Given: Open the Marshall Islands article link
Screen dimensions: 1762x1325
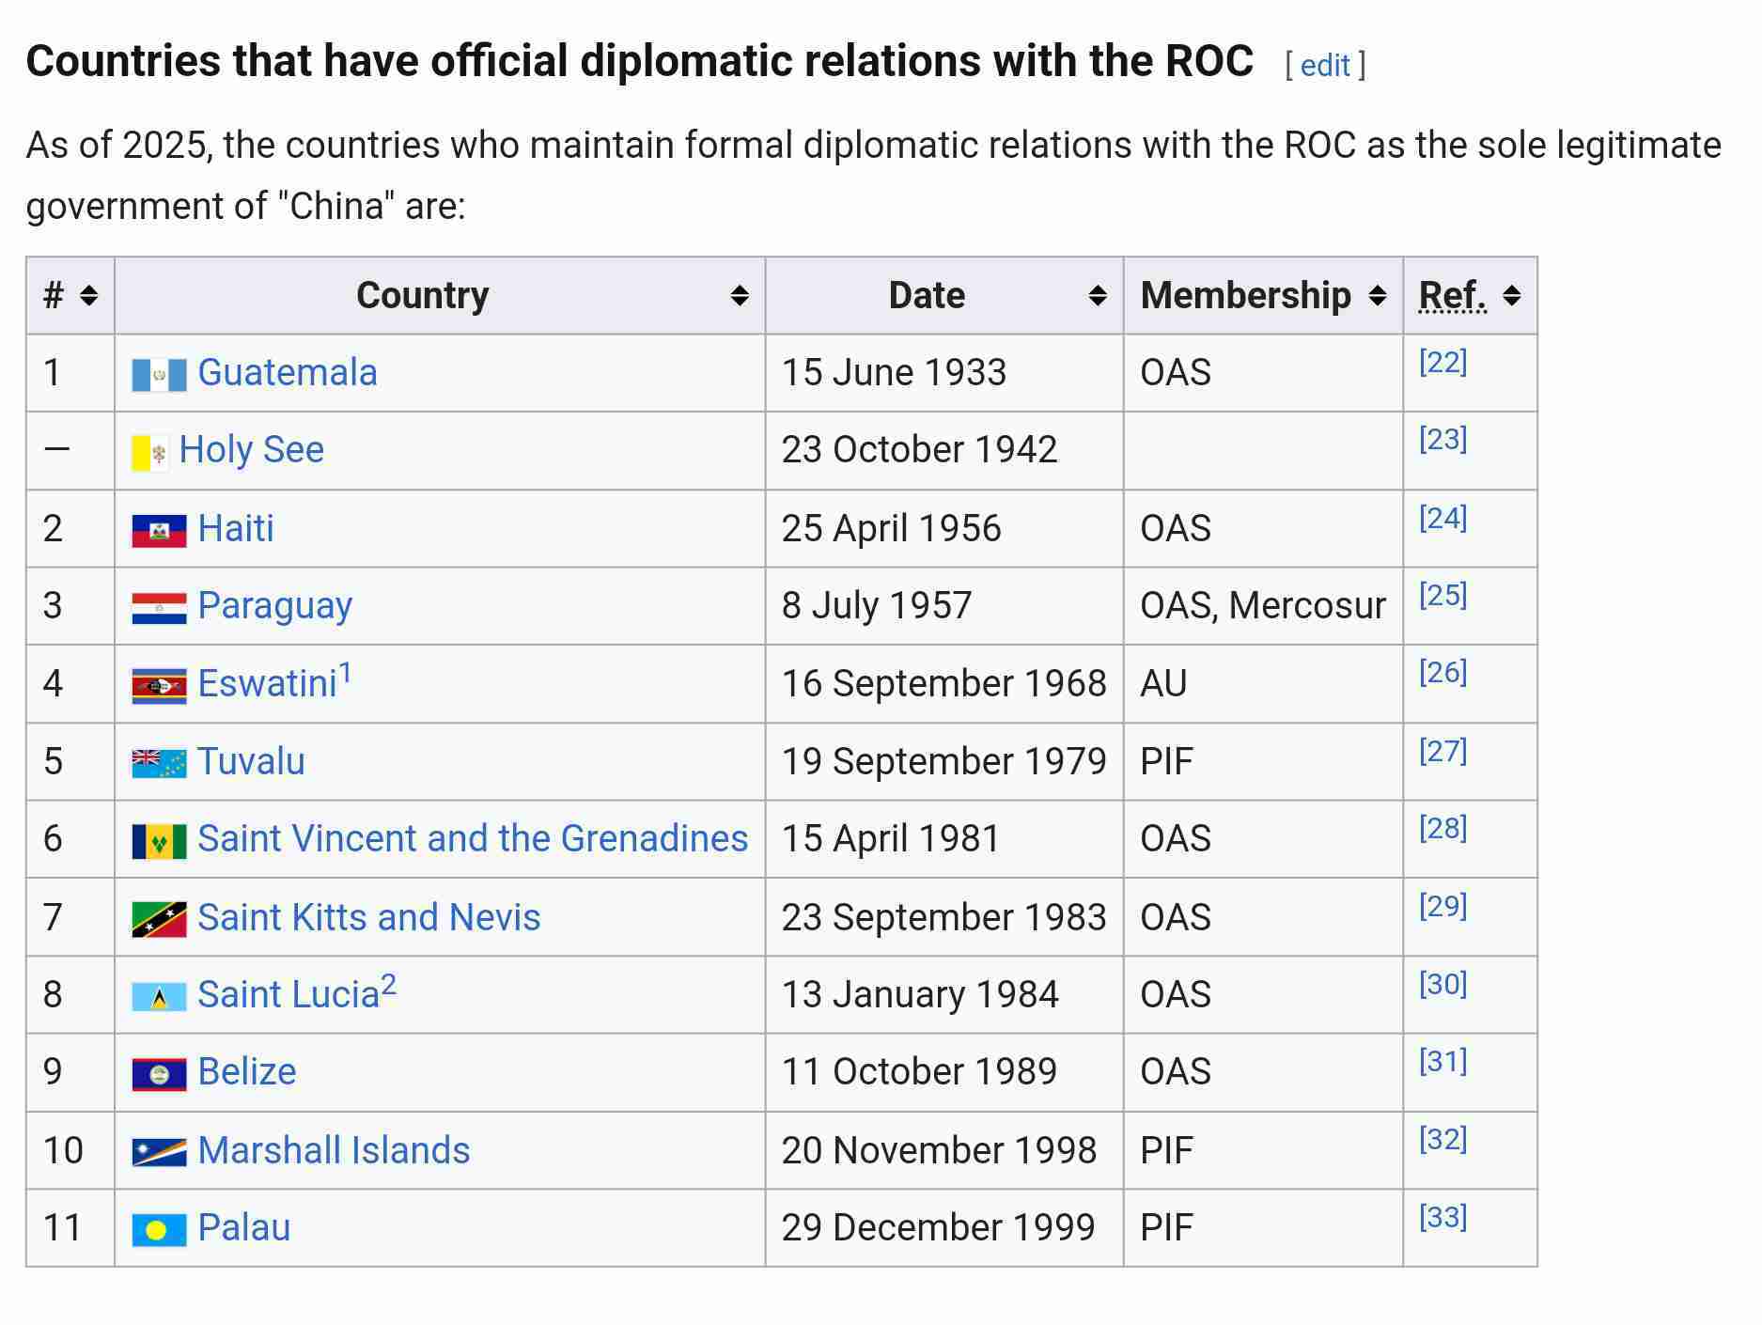Looking at the screenshot, I should 334,1150.
